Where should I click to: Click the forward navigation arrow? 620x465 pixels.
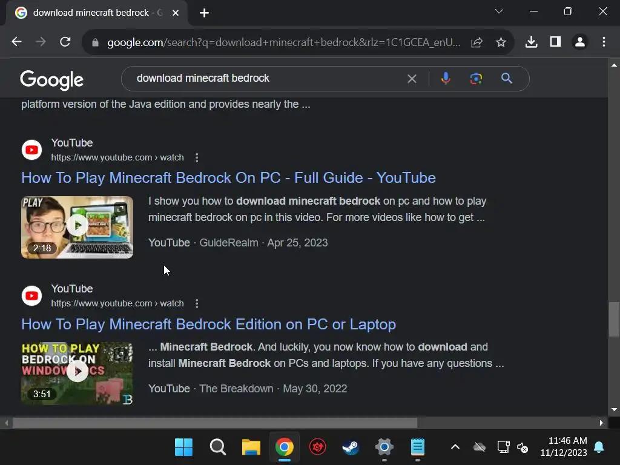[x=41, y=42]
